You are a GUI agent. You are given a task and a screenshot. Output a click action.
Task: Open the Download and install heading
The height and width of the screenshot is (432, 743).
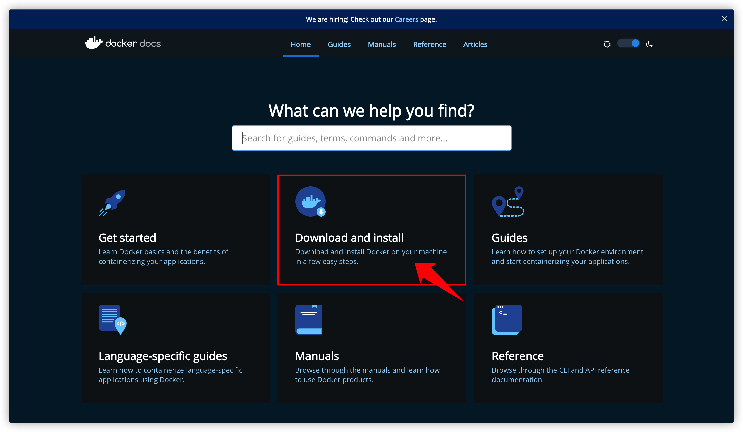pyautogui.click(x=349, y=238)
